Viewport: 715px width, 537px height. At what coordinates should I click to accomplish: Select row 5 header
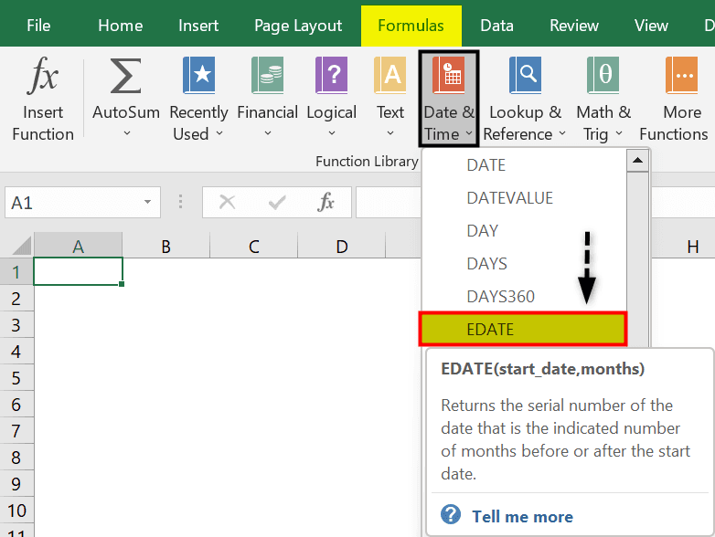point(16,377)
